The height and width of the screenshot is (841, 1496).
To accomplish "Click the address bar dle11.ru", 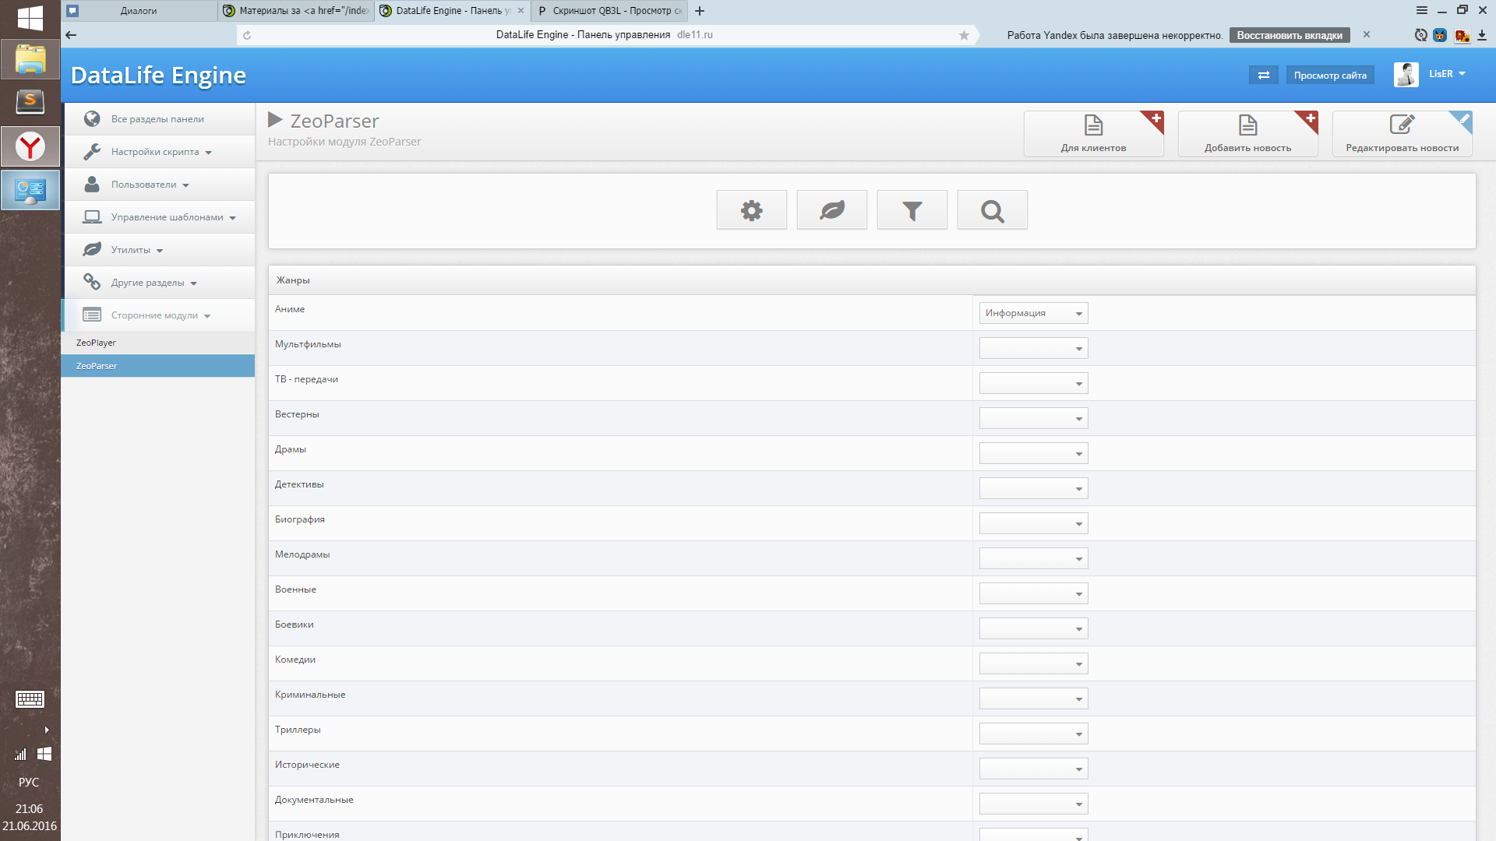I will click(604, 35).
